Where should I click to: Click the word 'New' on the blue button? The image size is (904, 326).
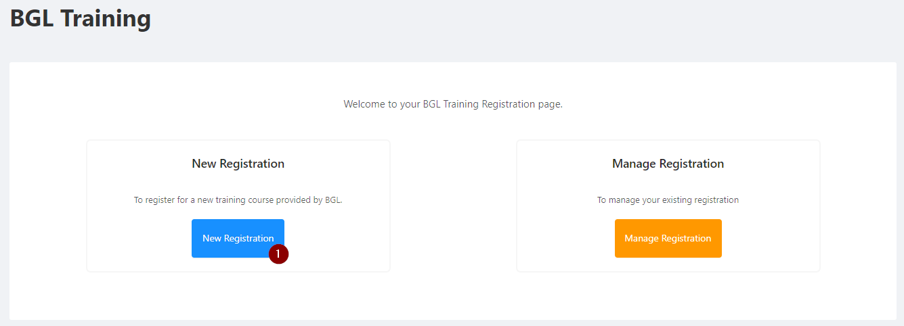click(x=212, y=238)
